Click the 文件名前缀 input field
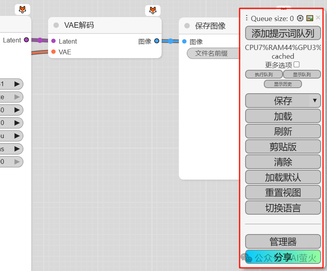The width and height of the screenshot is (327, 271). point(213,53)
